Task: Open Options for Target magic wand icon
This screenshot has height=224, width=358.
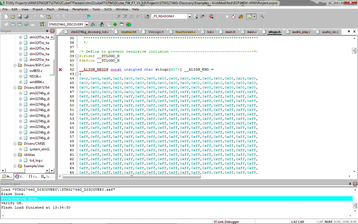Action: coord(93,24)
